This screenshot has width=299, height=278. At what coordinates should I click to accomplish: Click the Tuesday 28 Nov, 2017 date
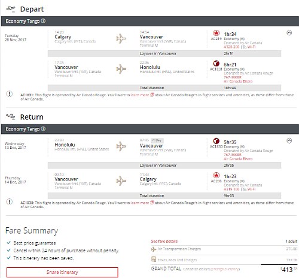point(16,38)
